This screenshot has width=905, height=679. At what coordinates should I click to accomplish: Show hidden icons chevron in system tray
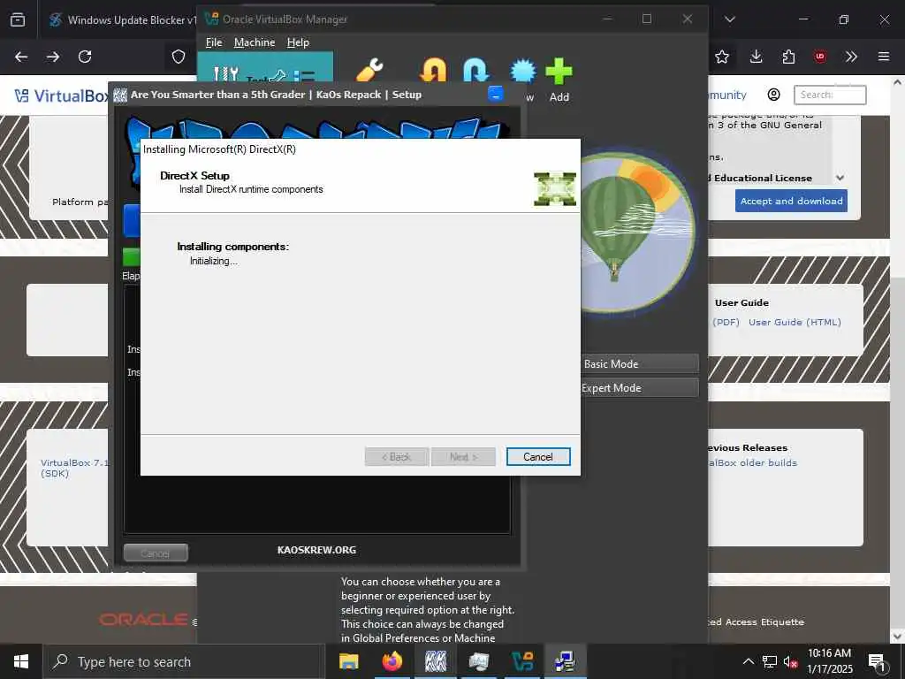(748, 661)
